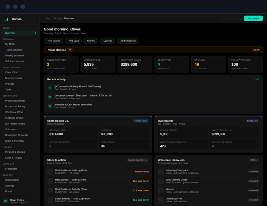Click the Needs attention count badge
Image resolution: width=267 pixels, height=206 pixels.
click(x=70, y=50)
